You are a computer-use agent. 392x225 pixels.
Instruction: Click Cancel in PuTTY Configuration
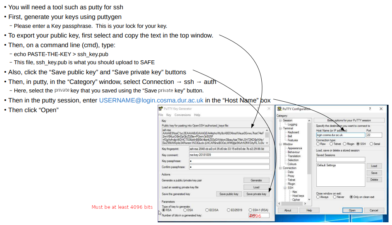(x=374, y=210)
